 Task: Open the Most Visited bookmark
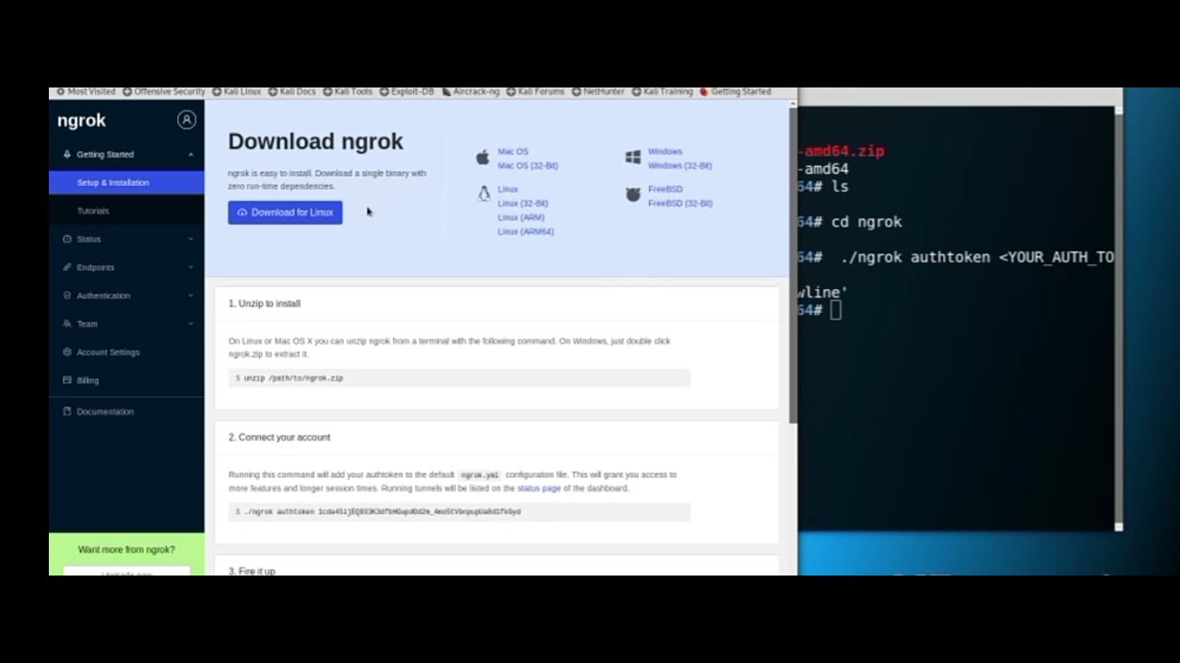tap(86, 92)
